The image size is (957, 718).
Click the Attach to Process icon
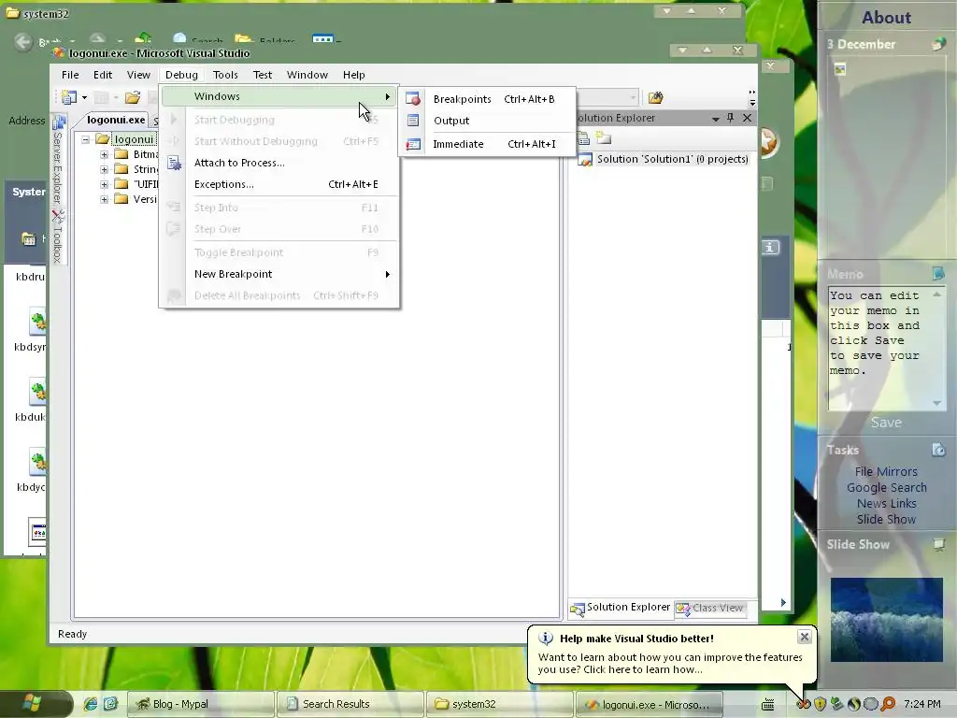174,163
